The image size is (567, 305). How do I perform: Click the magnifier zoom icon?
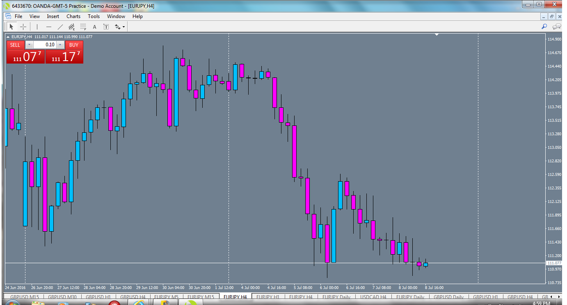pos(544,27)
